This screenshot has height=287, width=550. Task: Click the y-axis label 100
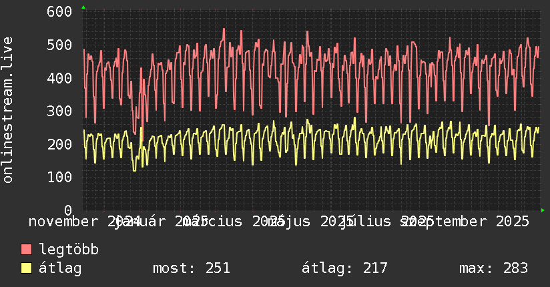[59, 177]
